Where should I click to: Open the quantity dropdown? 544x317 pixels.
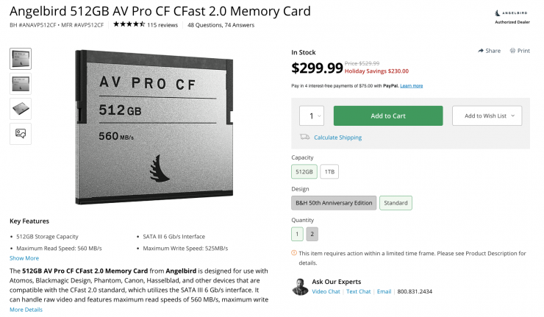point(312,116)
